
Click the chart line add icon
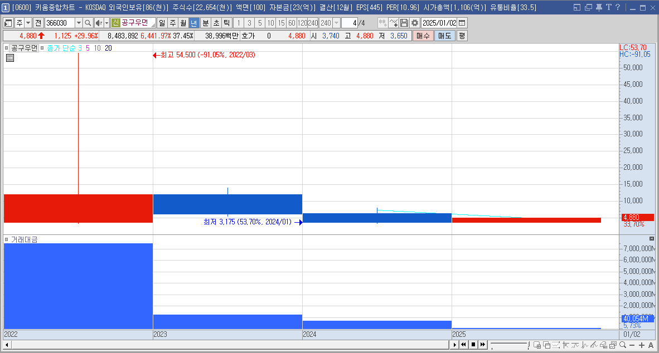tap(394, 23)
